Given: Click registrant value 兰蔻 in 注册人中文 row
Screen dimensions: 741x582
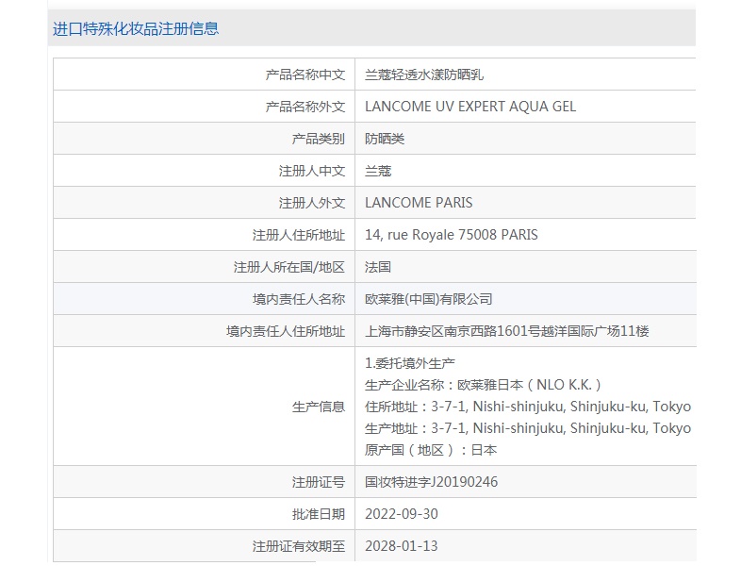Looking at the screenshot, I should tap(378, 171).
